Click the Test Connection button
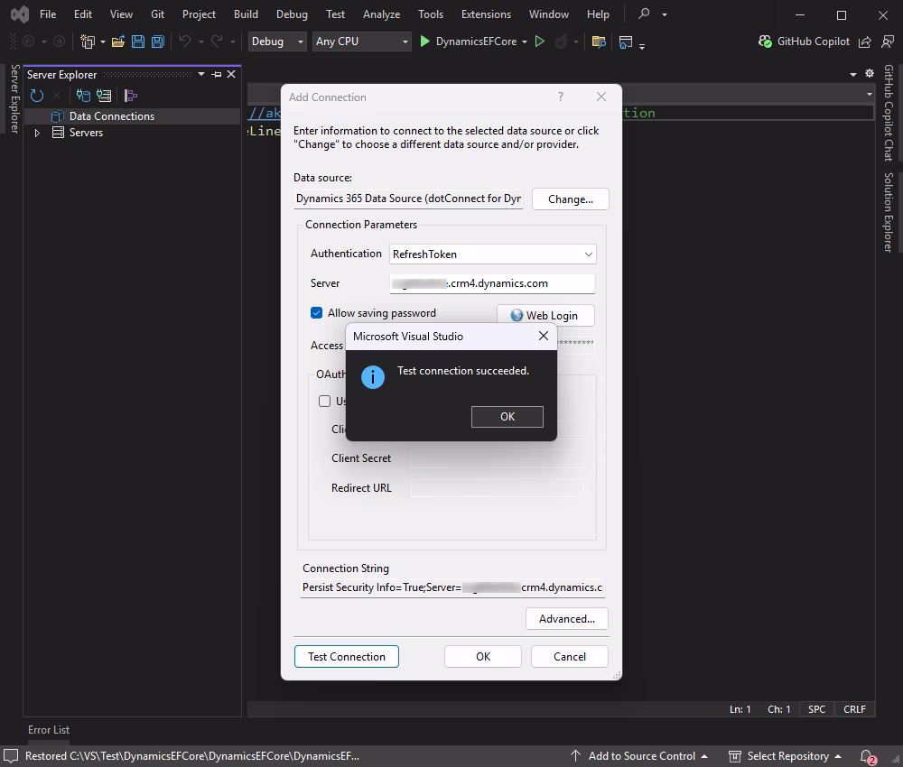 pyautogui.click(x=346, y=657)
